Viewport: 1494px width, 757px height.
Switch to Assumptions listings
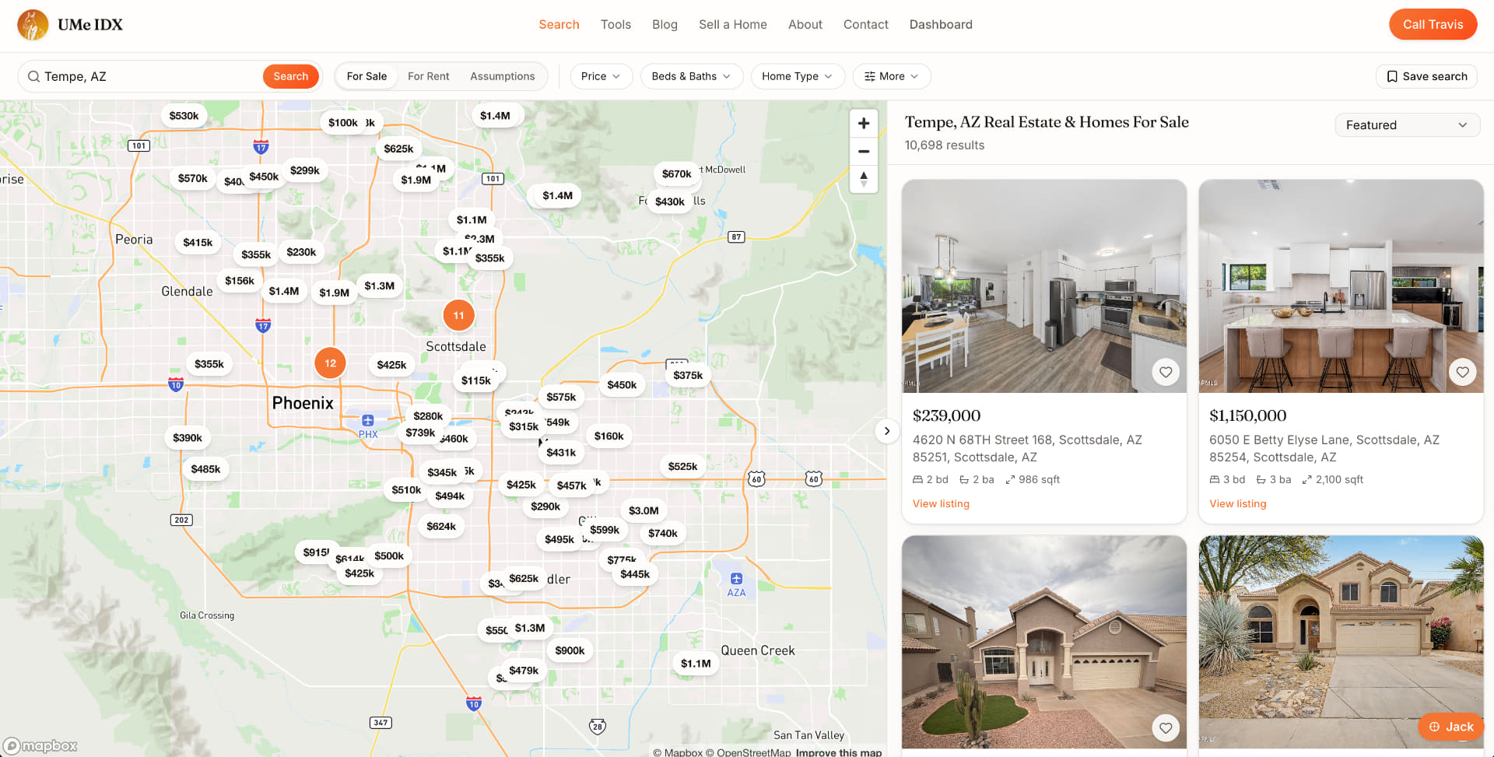click(503, 76)
